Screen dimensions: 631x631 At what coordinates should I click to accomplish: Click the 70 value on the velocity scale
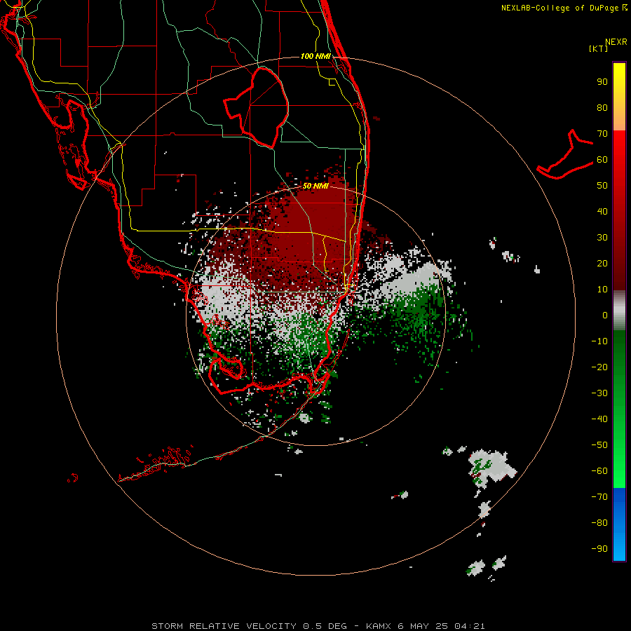click(602, 134)
